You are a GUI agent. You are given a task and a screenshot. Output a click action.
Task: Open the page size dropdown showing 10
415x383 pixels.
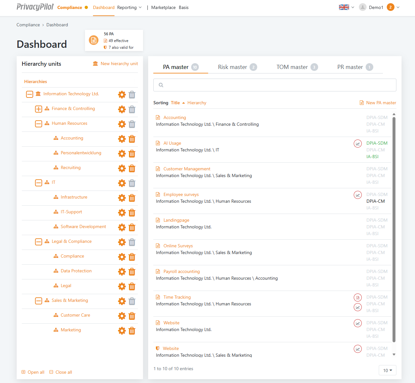tap(387, 370)
